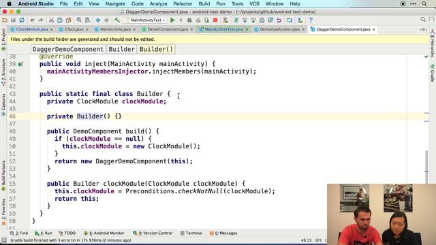
Task: Open the MainActivityTest run configuration dropdown
Action: 145,20
